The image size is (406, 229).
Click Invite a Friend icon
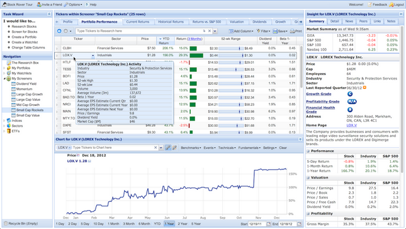click(39, 4)
